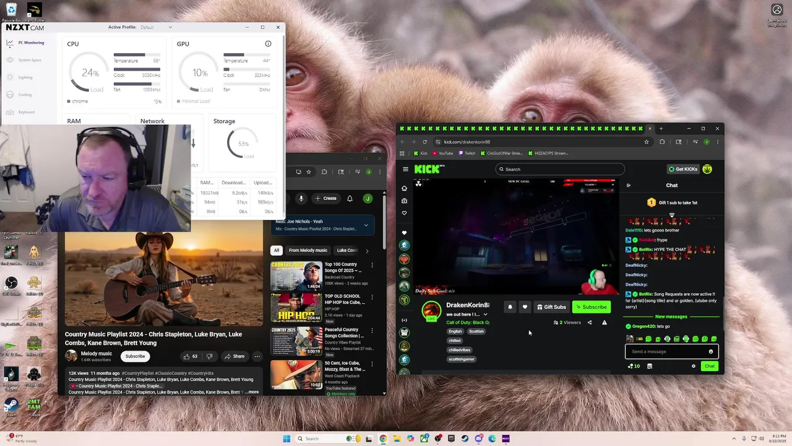The height and width of the screenshot is (446, 792).
Task: Open Top 100 Country Songs thumbnail
Action: (296, 276)
